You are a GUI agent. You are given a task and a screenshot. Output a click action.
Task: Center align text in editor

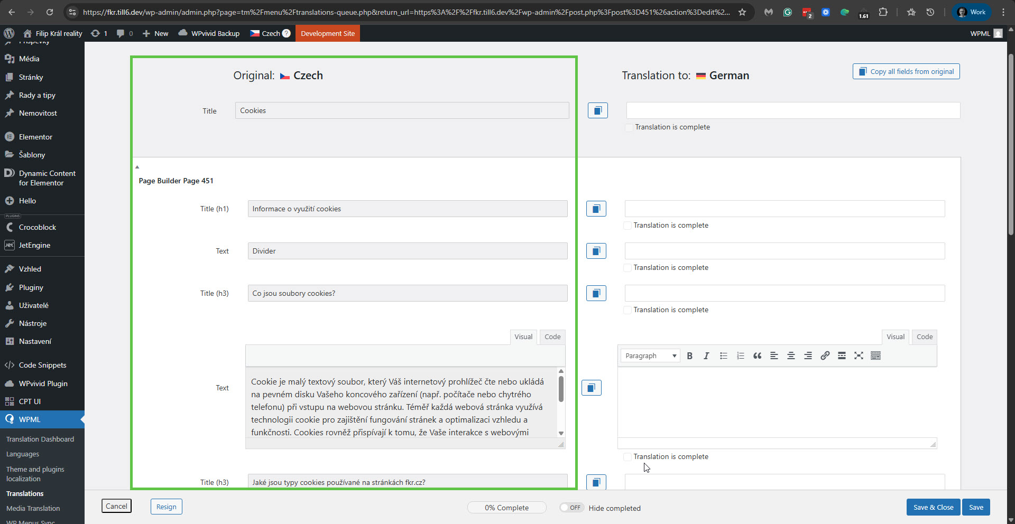(791, 356)
